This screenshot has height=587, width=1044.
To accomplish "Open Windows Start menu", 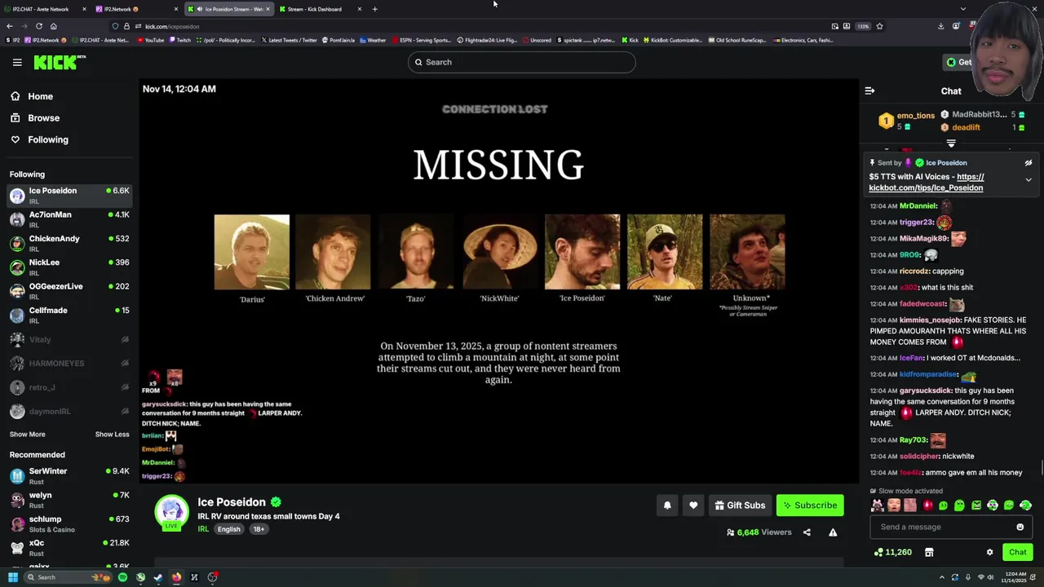I will point(13,577).
